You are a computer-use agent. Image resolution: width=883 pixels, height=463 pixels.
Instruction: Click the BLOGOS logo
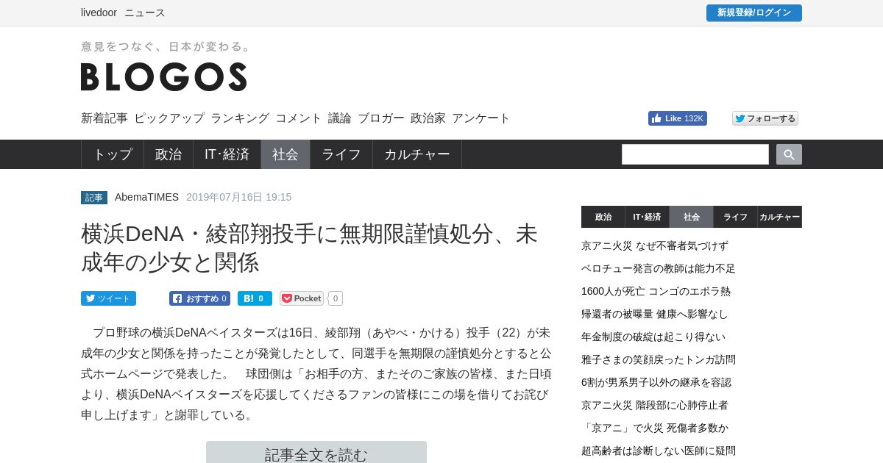[x=164, y=76]
